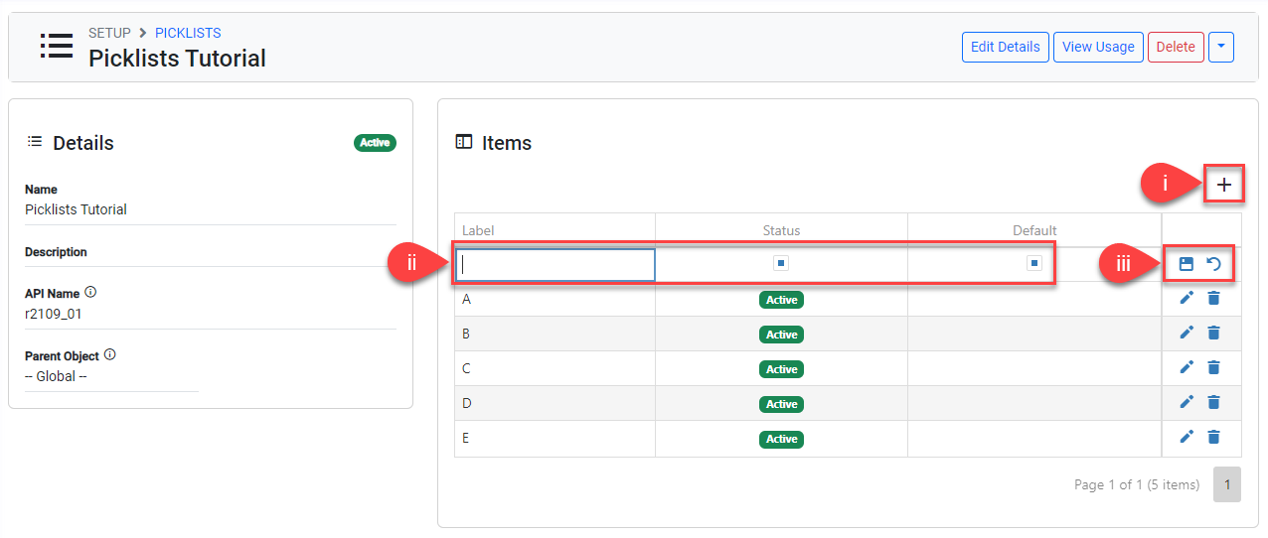Click info icon beside Parent Object

[x=110, y=355]
